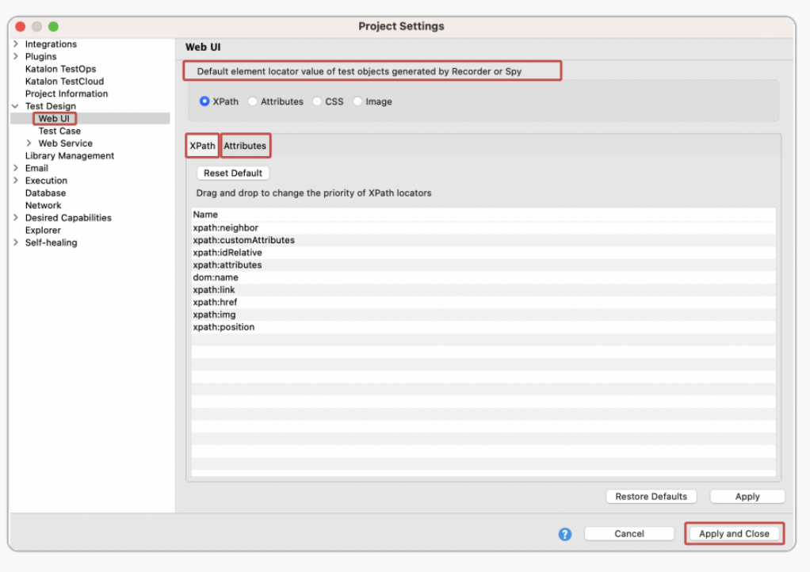Expand the Self-healing tree section
Image resolution: width=810 pixels, height=572 pixels.
[17, 242]
